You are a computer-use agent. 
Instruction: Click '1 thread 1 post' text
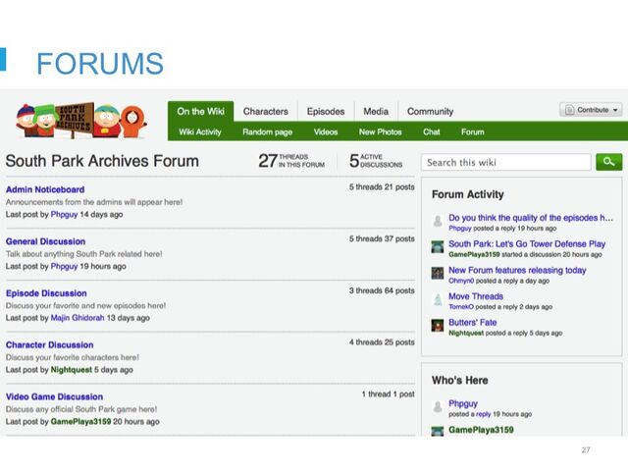pyautogui.click(x=389, y=394)
